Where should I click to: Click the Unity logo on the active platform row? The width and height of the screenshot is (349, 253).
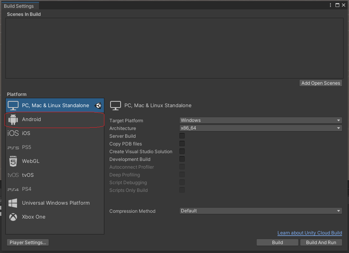tap(98, 106)
